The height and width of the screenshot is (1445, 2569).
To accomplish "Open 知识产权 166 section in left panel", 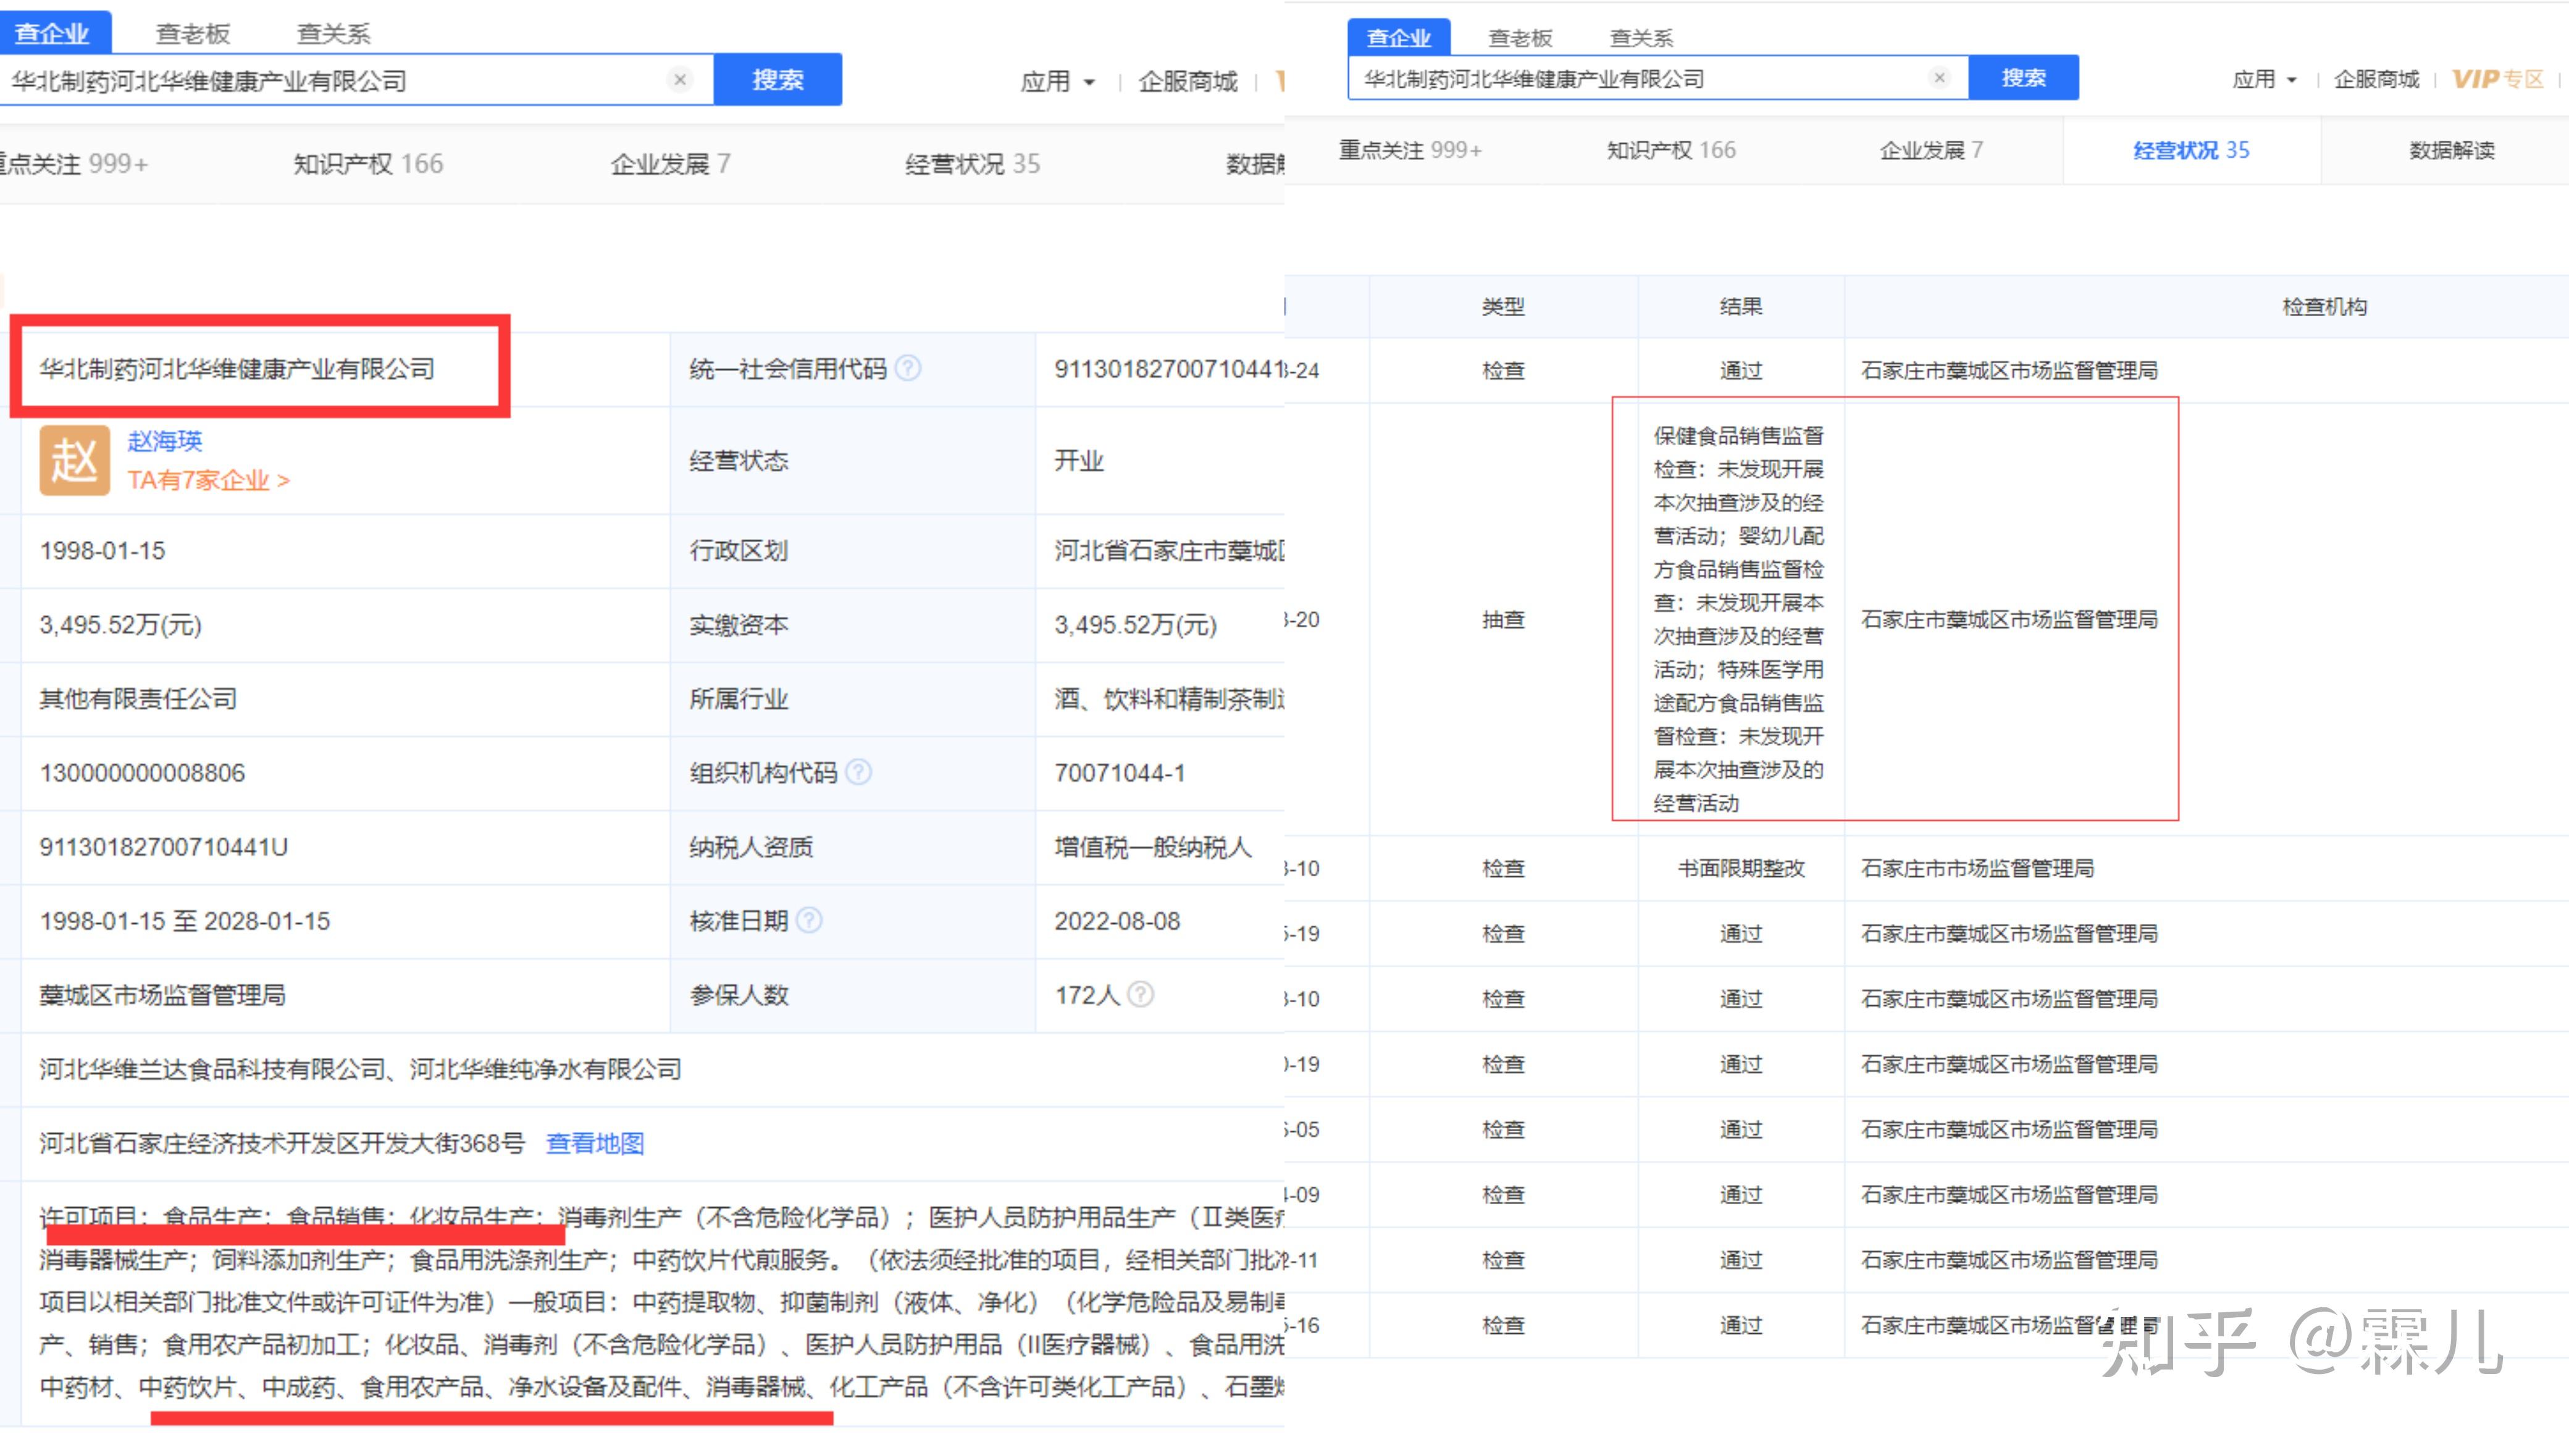I will [368, 164].
